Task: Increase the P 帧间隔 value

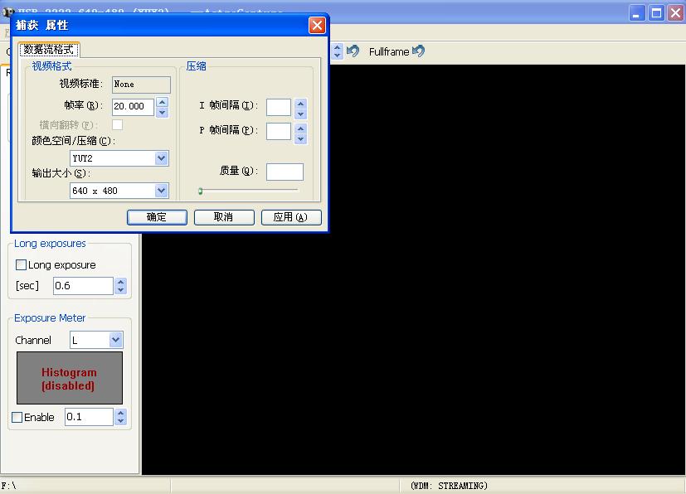Action: [300, 128]
